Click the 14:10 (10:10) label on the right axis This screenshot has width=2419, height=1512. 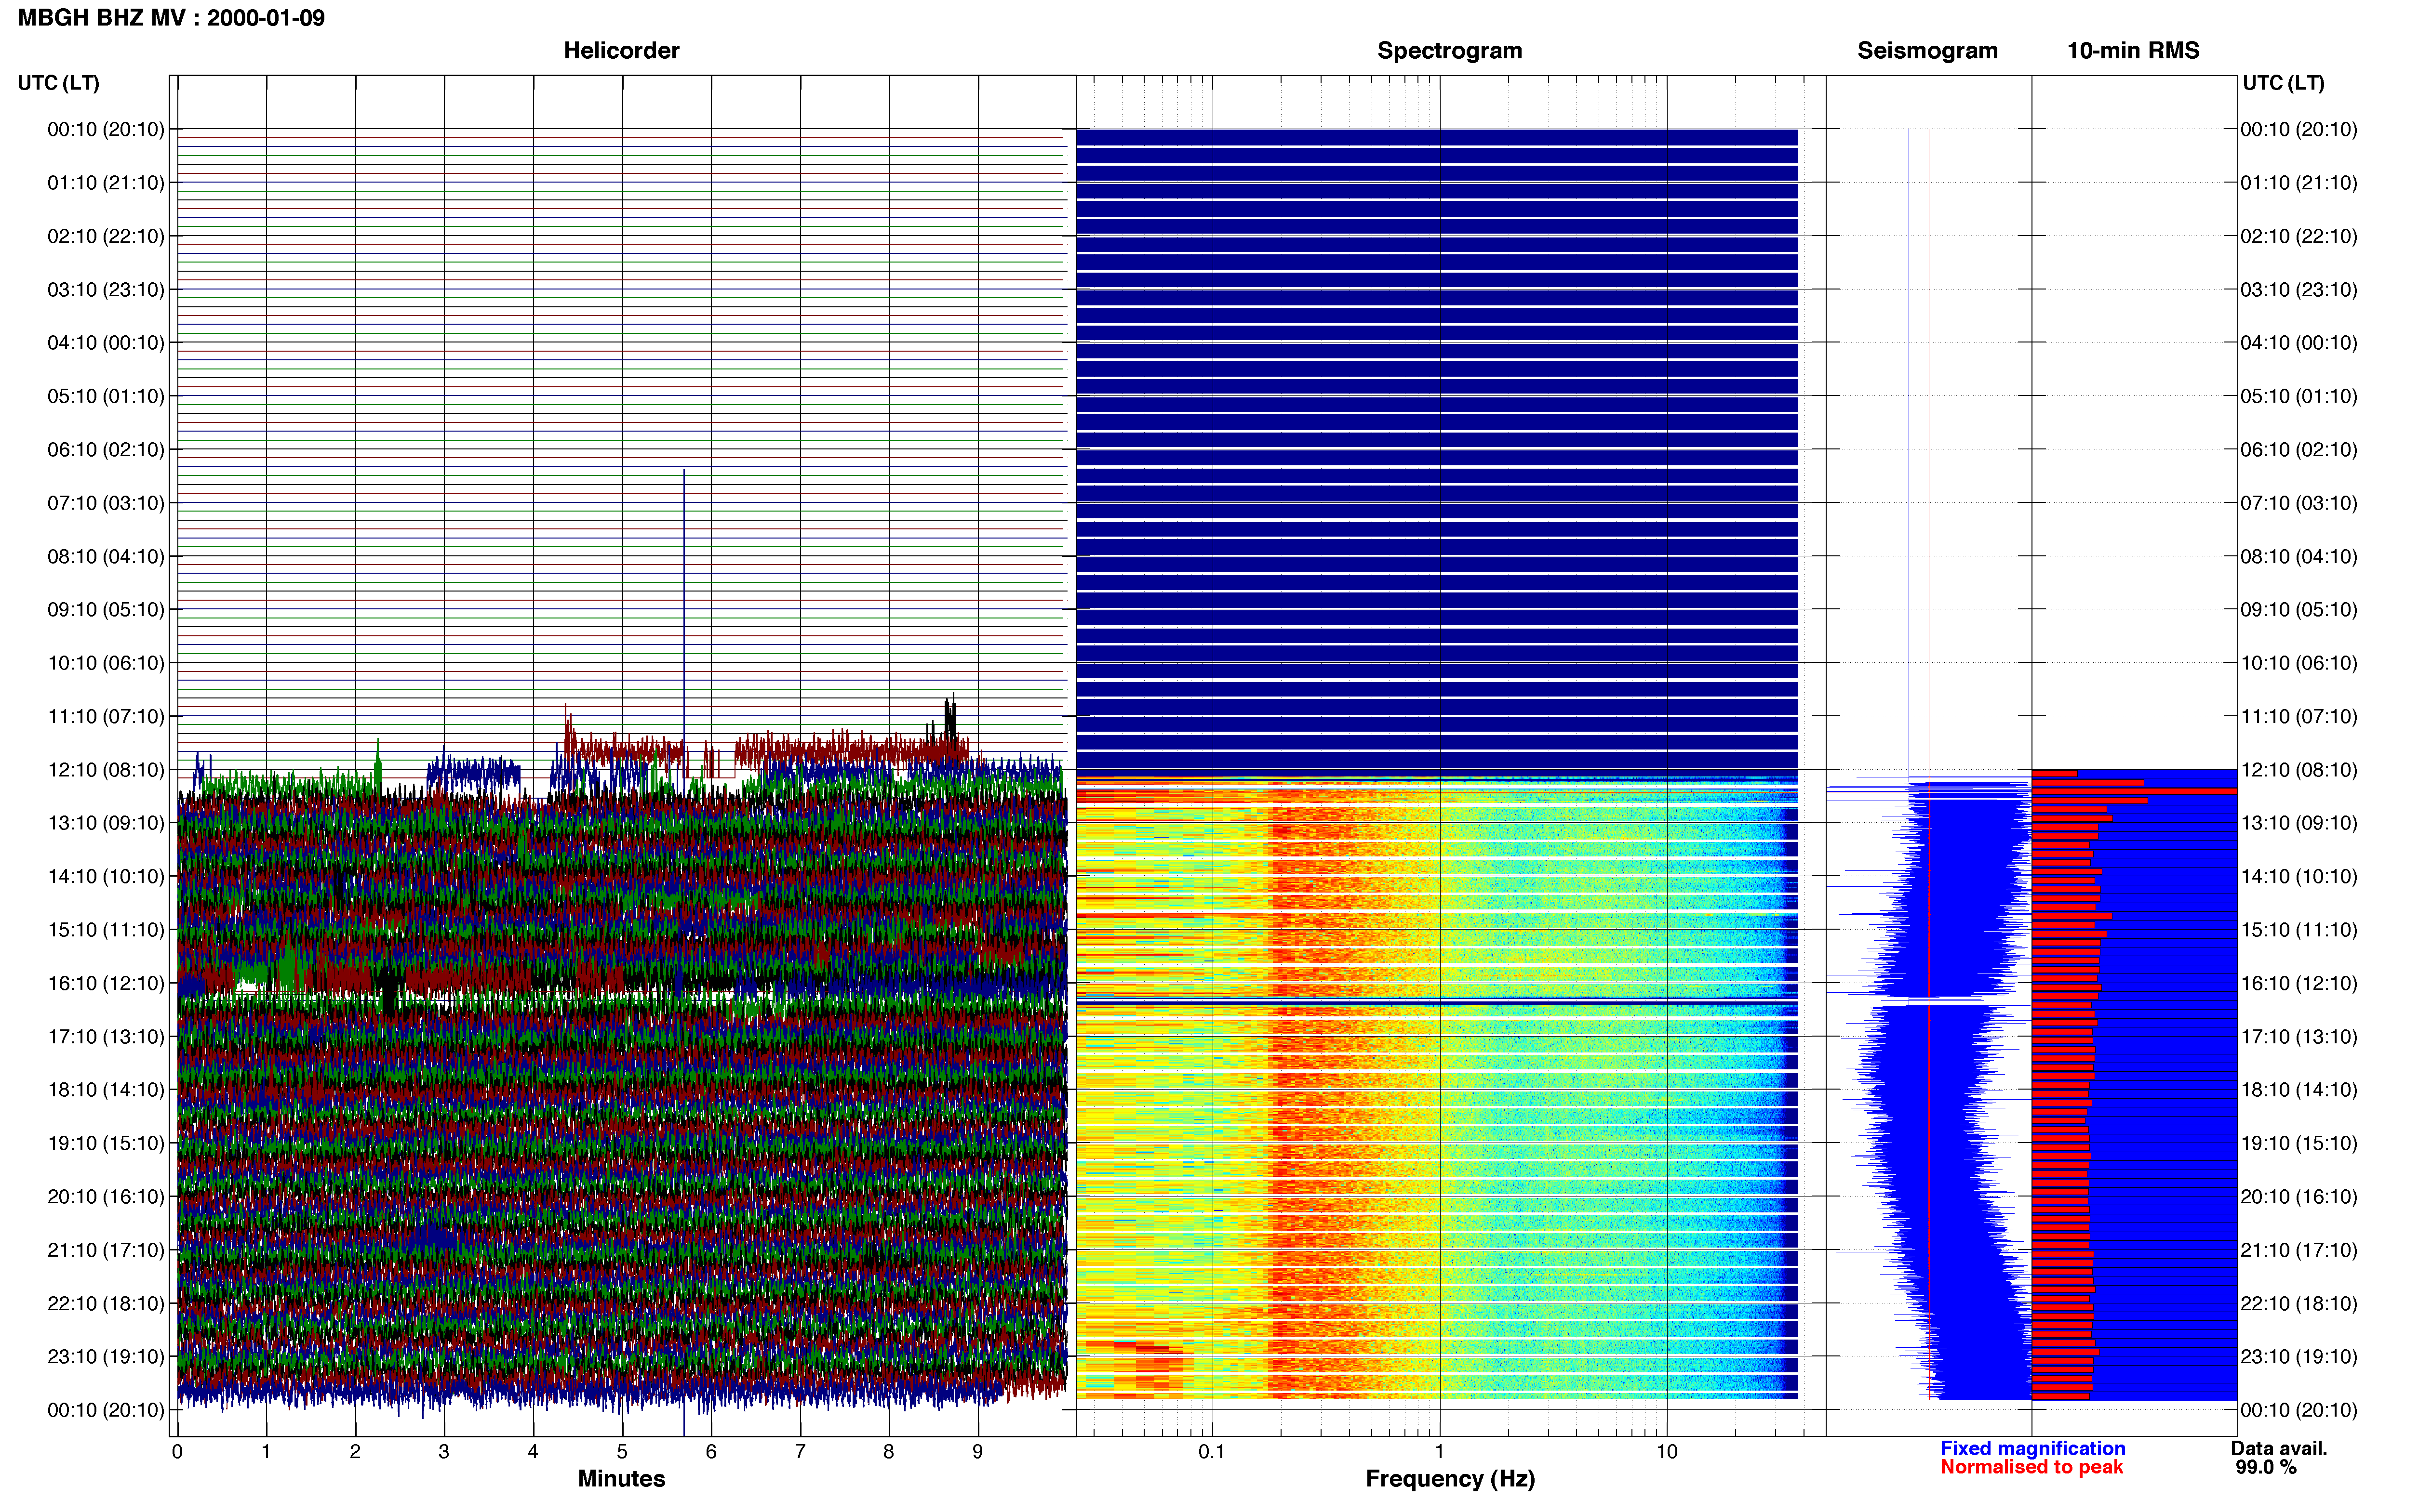(x=2299, y=876)
